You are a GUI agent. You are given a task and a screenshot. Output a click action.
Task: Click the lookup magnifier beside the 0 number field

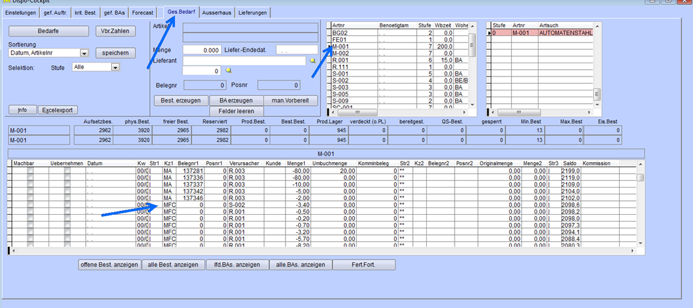click(229, 71)
